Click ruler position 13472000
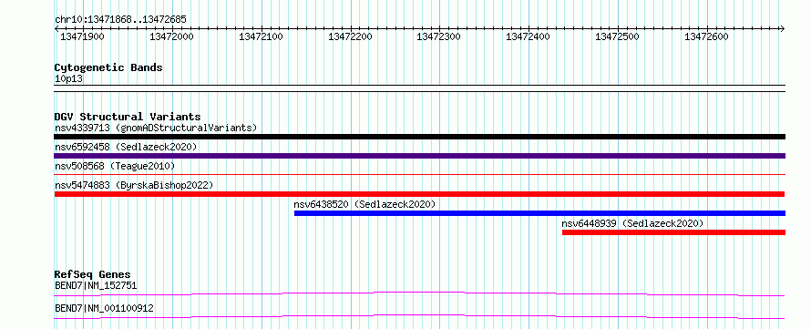Viewport: 811px width, 329px height. point(171,36)
